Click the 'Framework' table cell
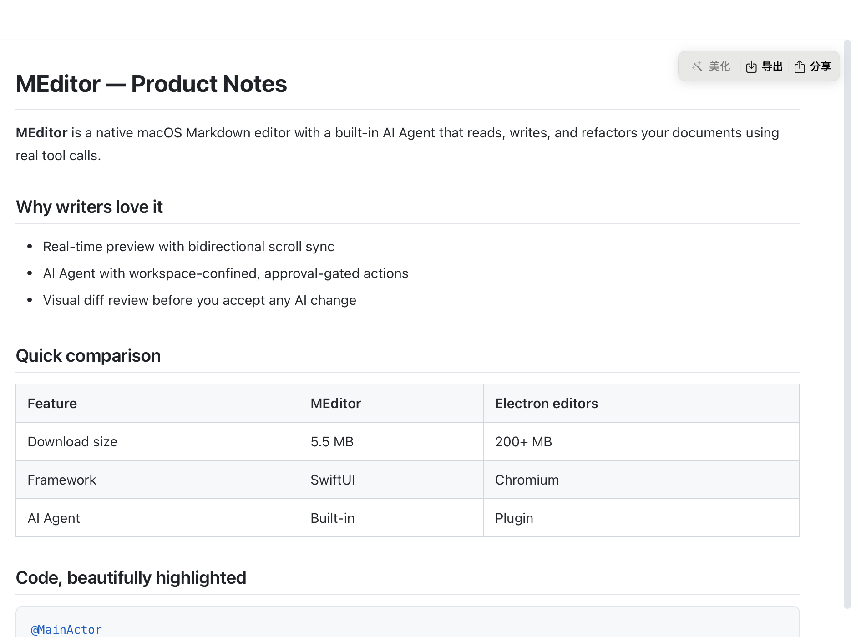Screen dimensions: 851x637 click(x=157, y=480)
